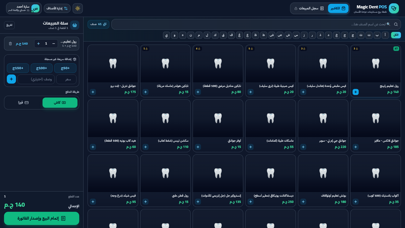Filter products by letter ب
Screen dimensions: 405x228
[x=377, y=35]
